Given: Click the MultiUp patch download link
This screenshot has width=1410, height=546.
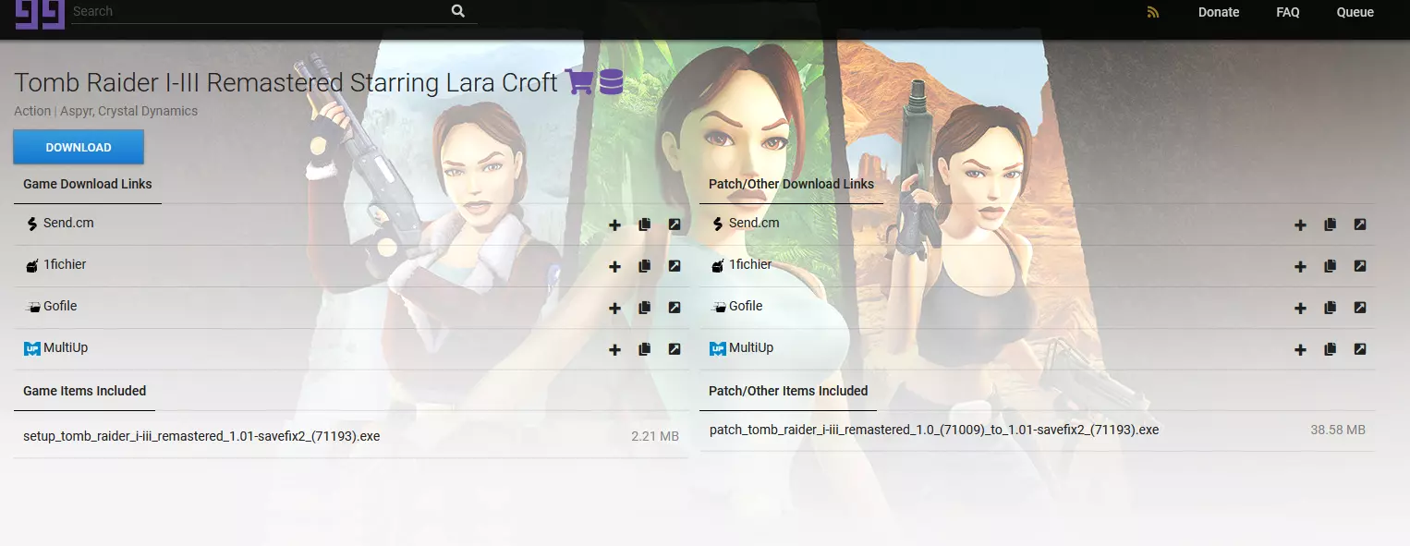Looking at the screenshot, I should pyautogui.click(x=751, y=347).
